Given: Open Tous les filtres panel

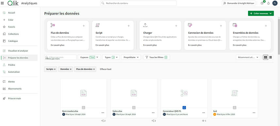Looking at the screenshot, I should coord(156,57).
